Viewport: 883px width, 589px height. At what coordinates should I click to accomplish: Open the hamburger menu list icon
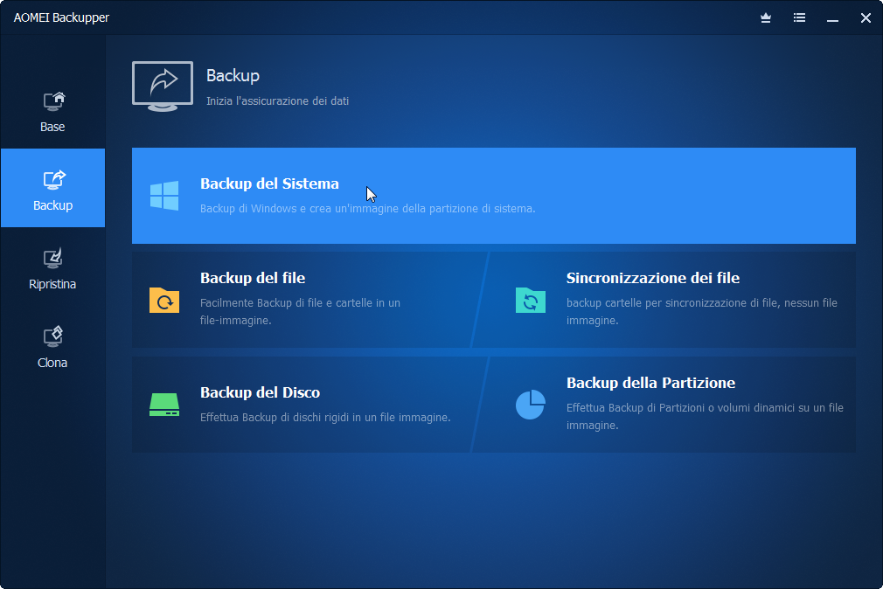click(x=799, y=18)
